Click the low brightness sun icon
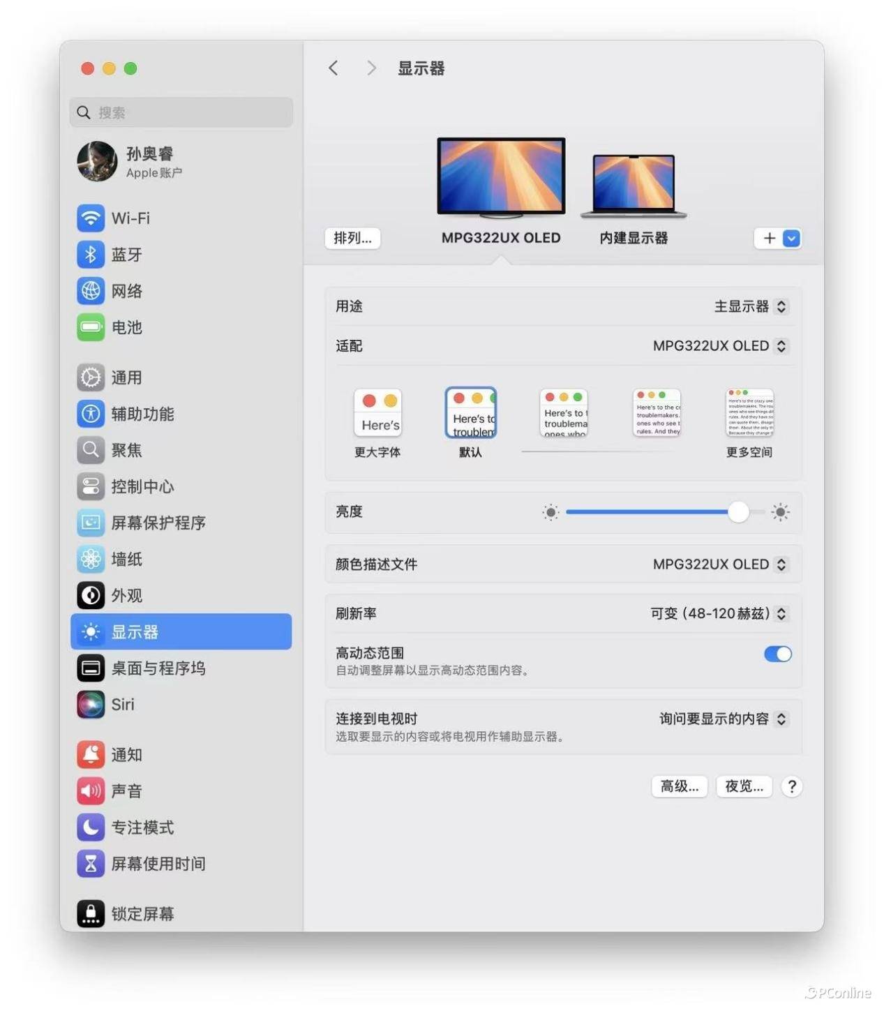Viewport: 884px width, 1011px height. point(550,513)
